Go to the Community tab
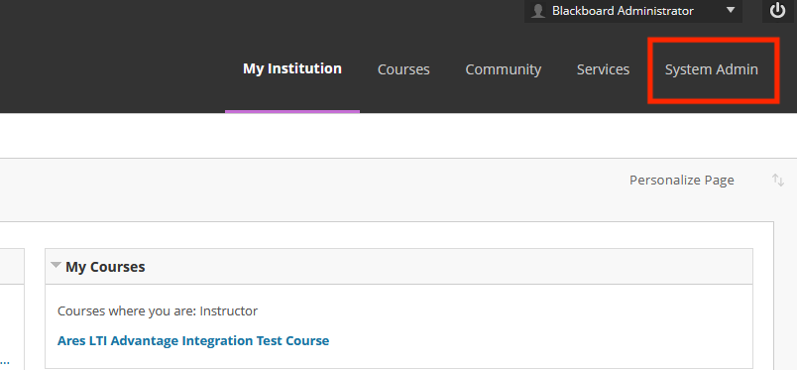The image size is (797, 370). 504,69
